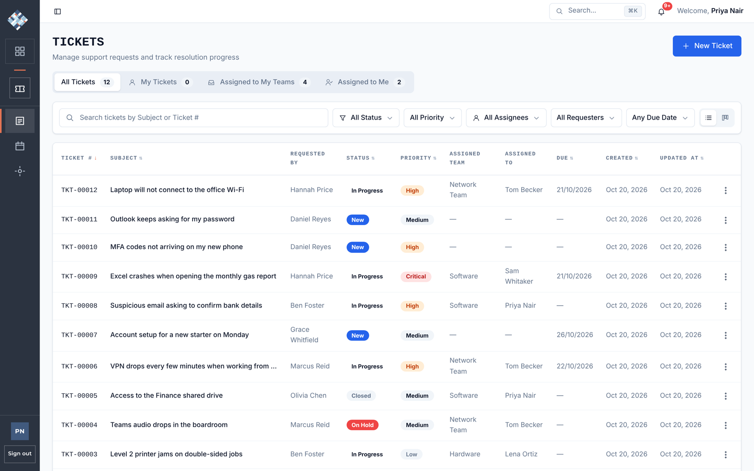Open subject MFA codes not arriving on my new phone

176,247
